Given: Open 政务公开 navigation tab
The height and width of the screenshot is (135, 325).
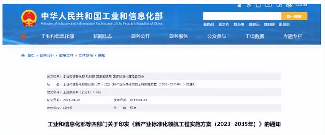Looking at the screenshot, I should point(140,36).
